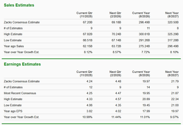Screen dimensions: 183x125
Task: Select the 10.99% earnings growth value
Action: point(87,117)
